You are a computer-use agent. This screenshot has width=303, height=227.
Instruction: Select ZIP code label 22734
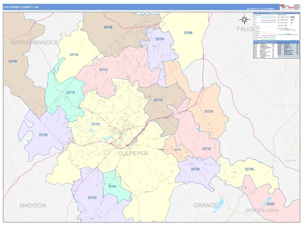(208, 112)
